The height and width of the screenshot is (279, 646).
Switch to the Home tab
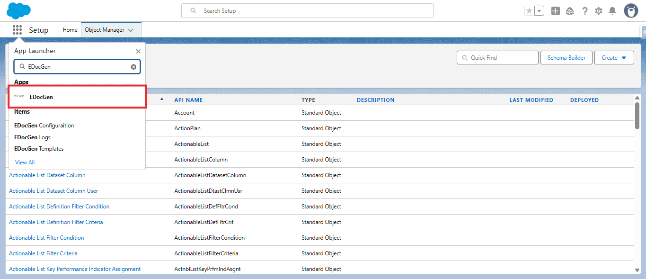70,30
